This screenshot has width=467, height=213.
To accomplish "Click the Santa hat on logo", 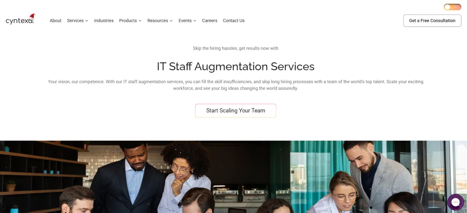I will point(32,16).
